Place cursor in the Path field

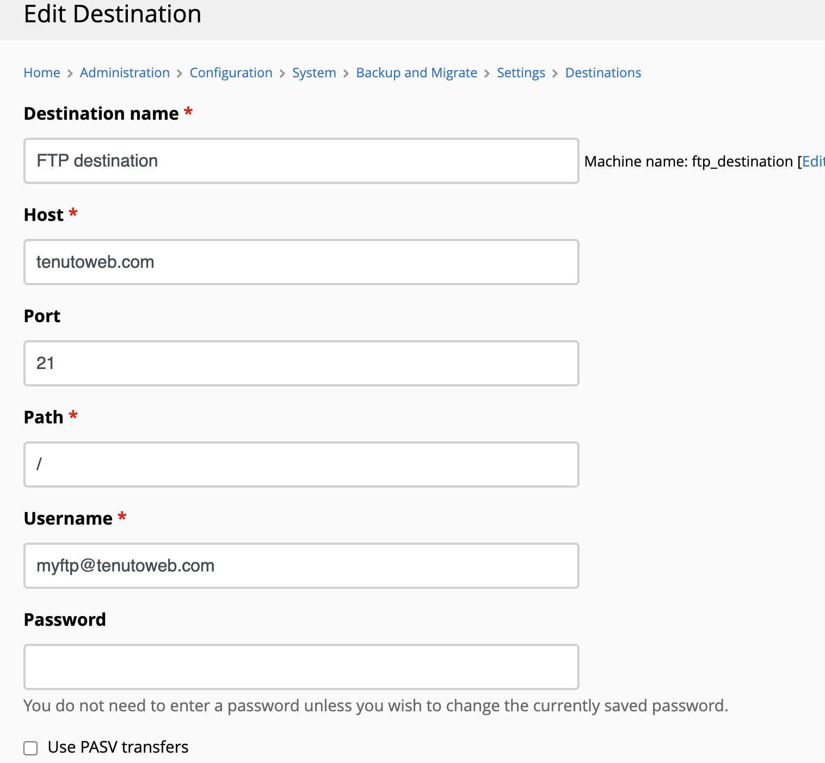pos(301,464)
